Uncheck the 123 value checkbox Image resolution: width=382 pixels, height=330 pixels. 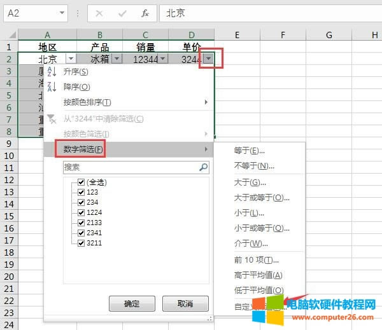(x=81, y=192)
